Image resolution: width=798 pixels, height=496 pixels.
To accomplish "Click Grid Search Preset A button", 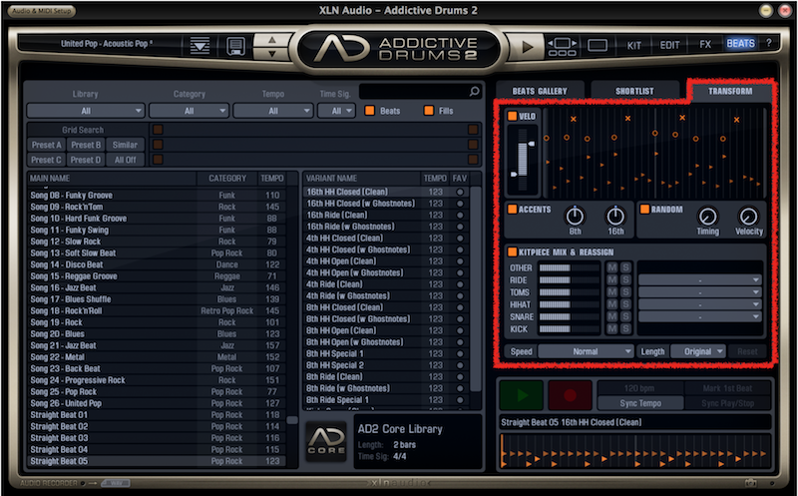I will pos(46,145).
